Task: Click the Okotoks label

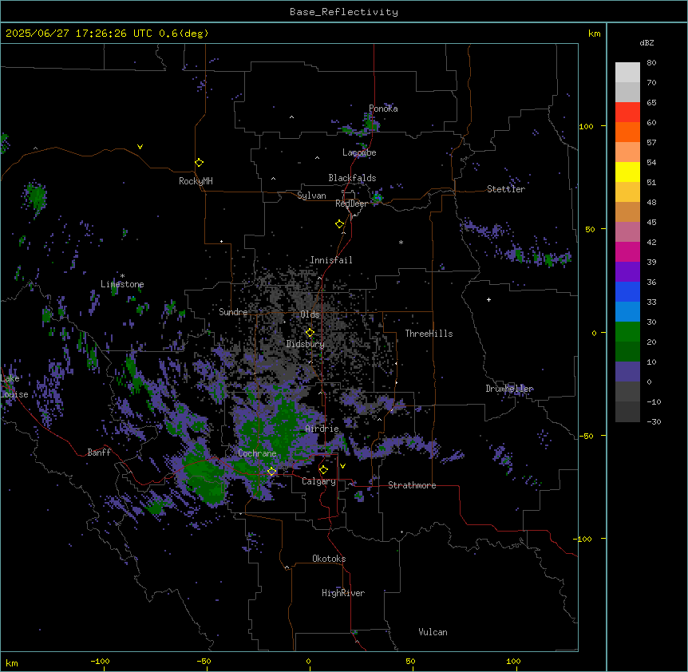Action: [329, 559]
